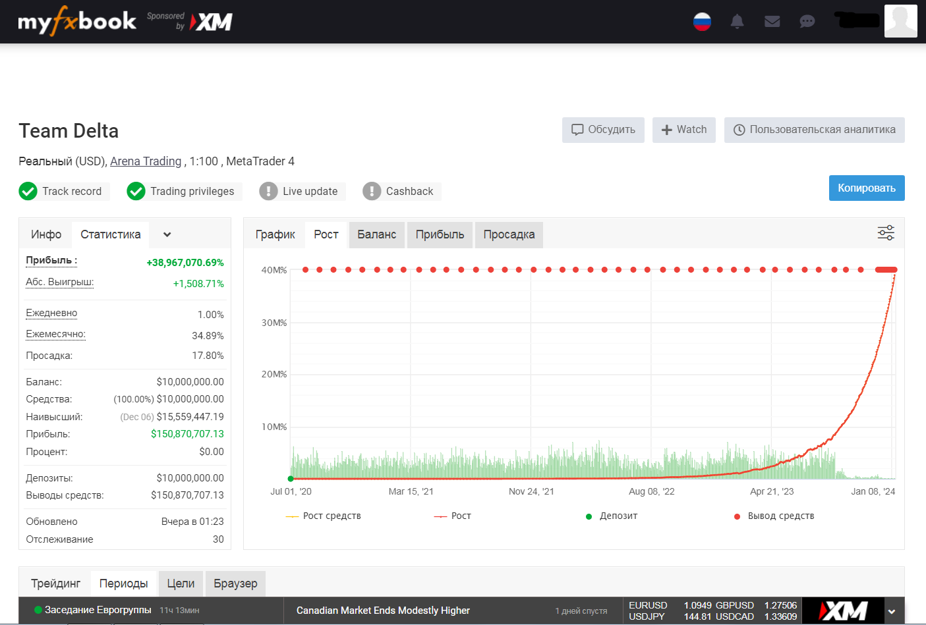This screenshot has width=926, height=625.
Task: Click the blue Копировать button
Action: tap(867, 188)
